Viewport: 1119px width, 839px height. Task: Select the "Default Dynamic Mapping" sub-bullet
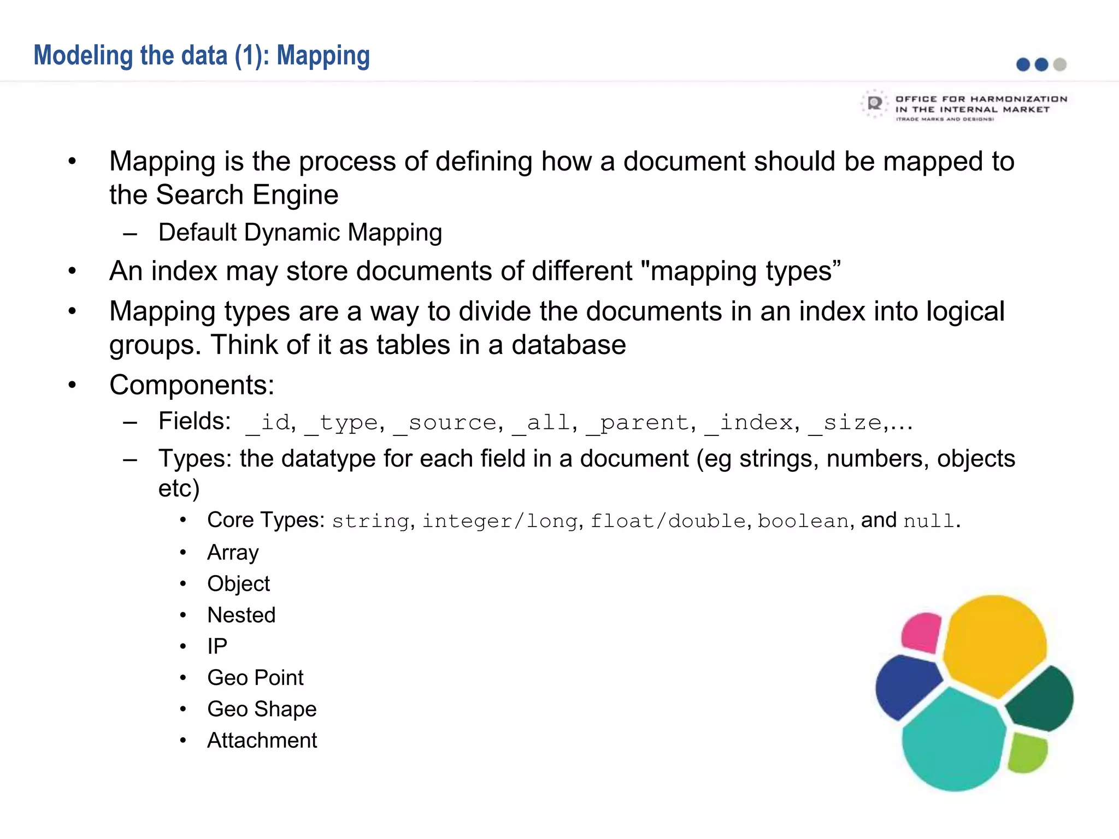click(x=300, y=233)
